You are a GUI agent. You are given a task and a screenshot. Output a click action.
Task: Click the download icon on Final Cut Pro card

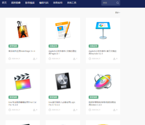pos(34,110)
